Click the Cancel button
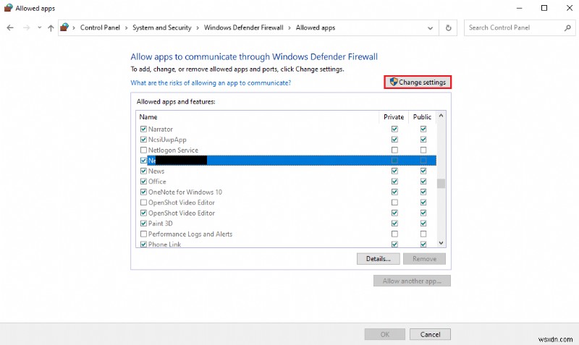 tap(430, 335)
